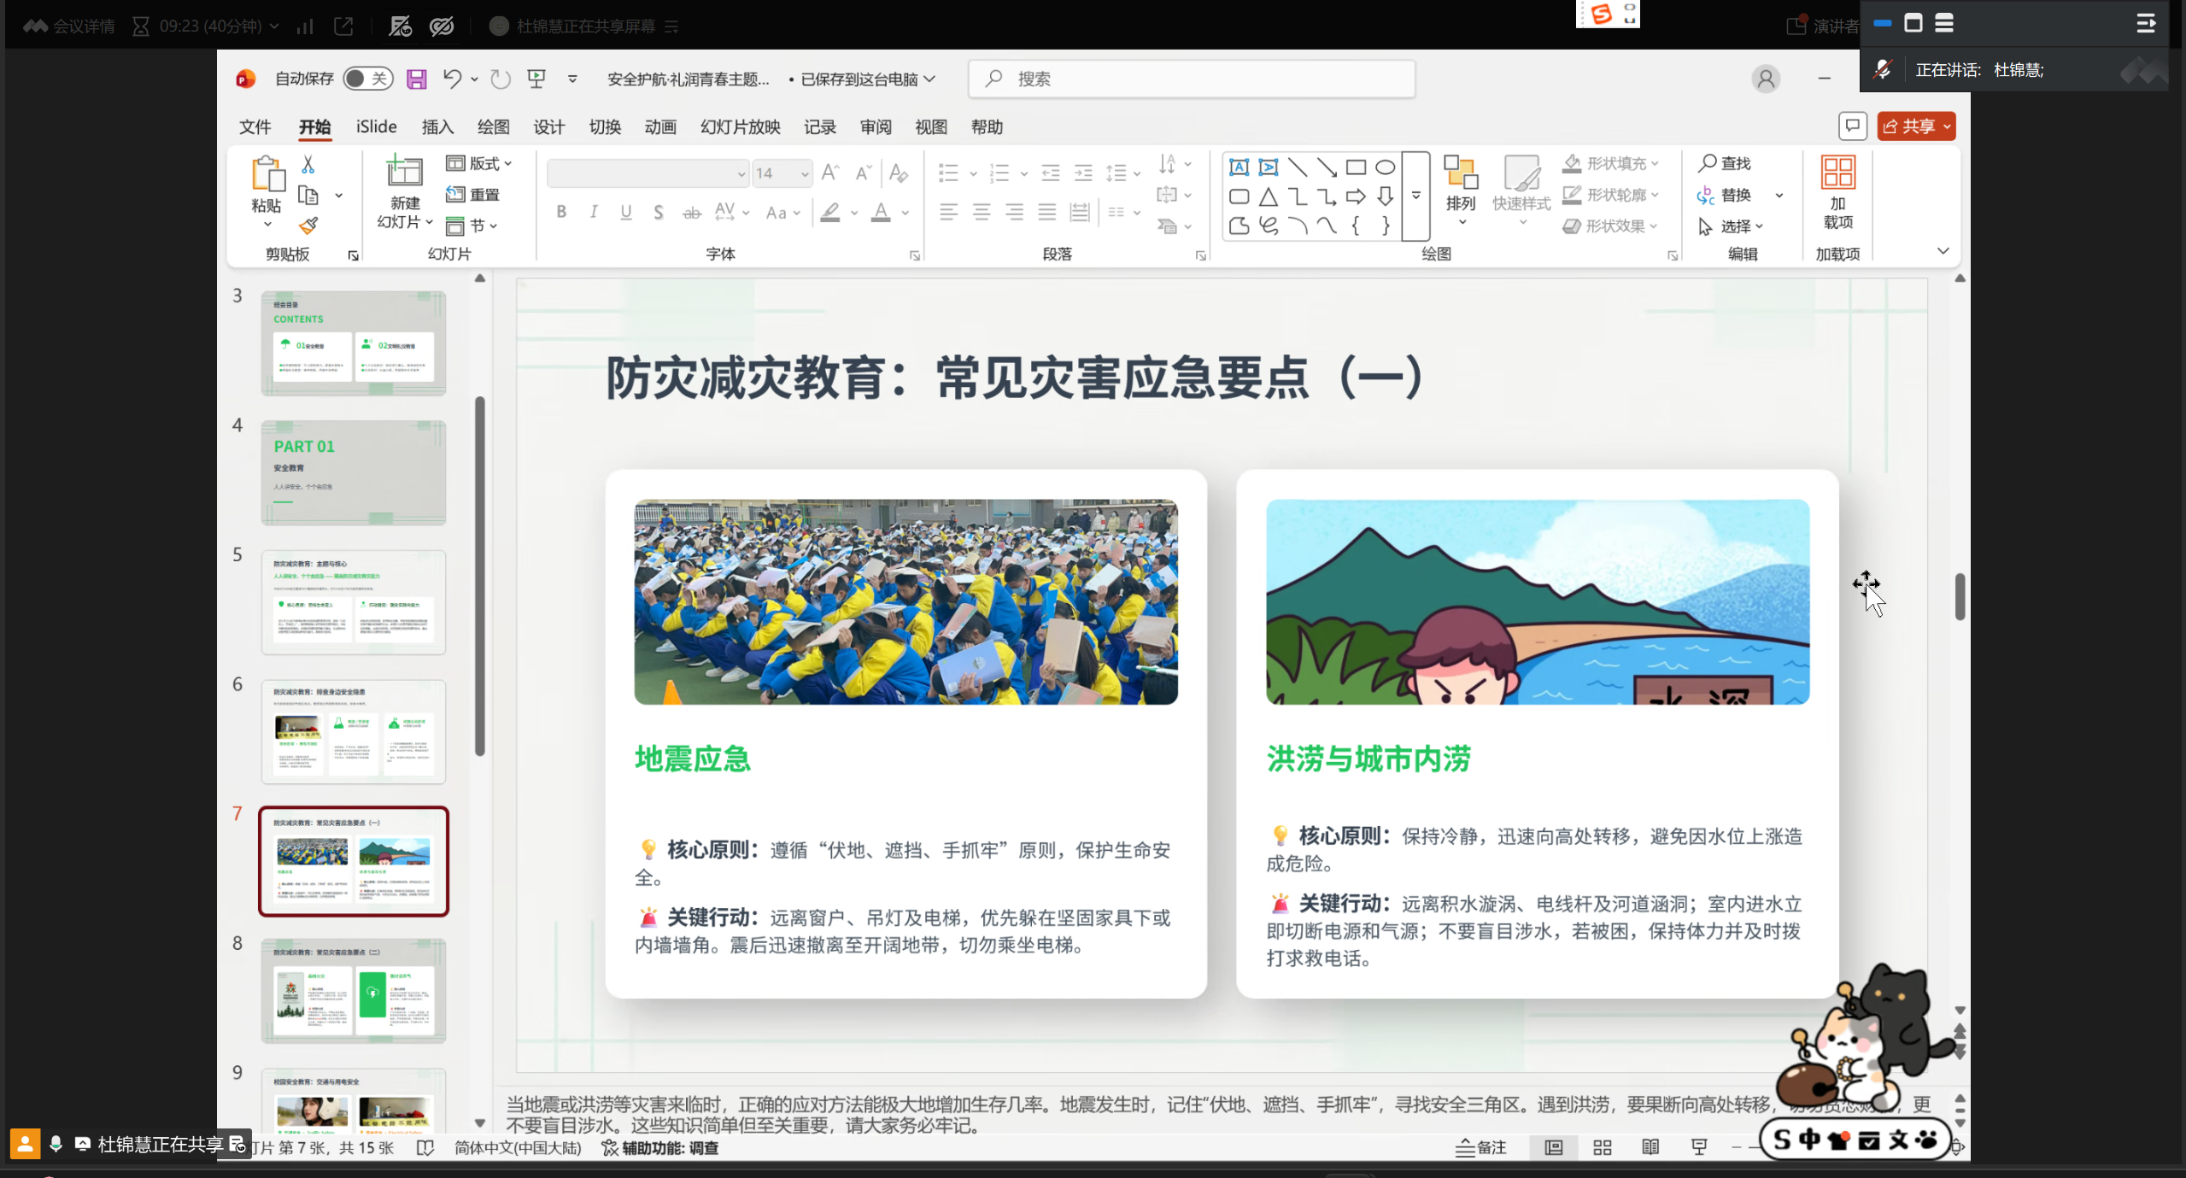
Task: Click Replace (替换) button
Action: pyautogui.click(x=1724, y=196)
